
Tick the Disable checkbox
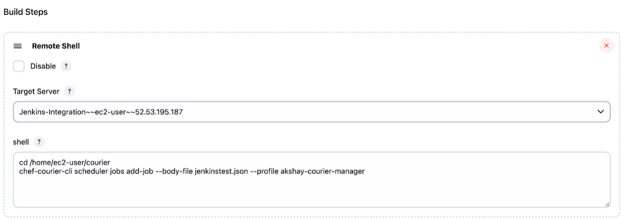click(x=19, y=66)
